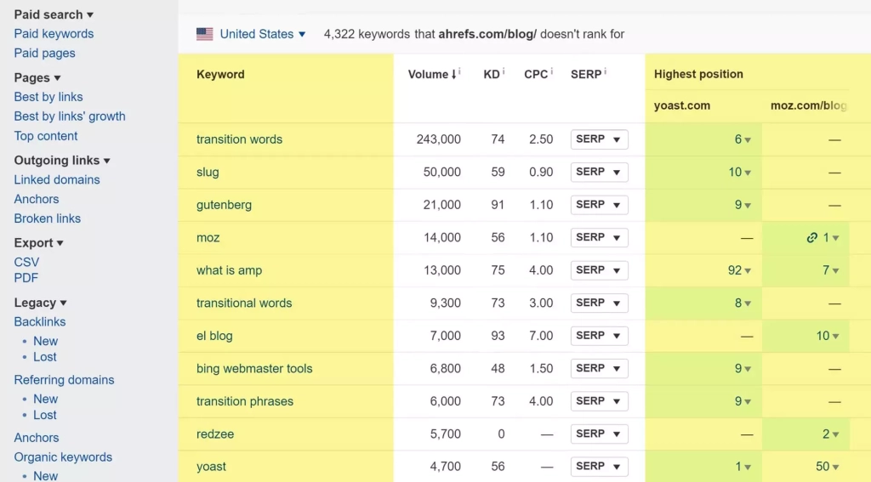Collapse the Export sidebar section
The width and height of the screenshot is (871, 482).
(39, 243)
